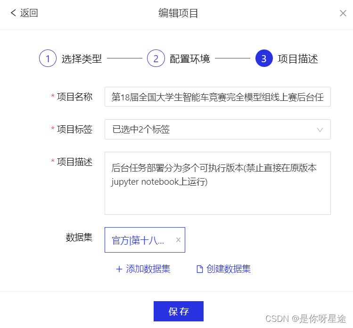The image size is (353, 328).
Task: Click the 保存 button
Action: point(179,311)
